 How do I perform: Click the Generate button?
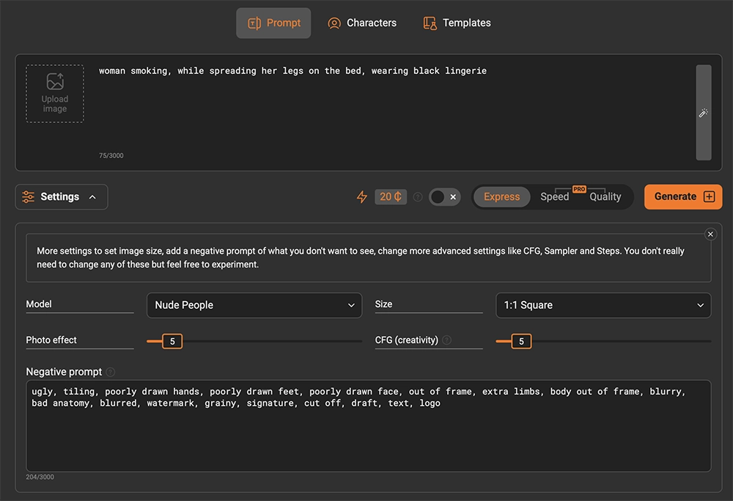[x=682, y=196]
